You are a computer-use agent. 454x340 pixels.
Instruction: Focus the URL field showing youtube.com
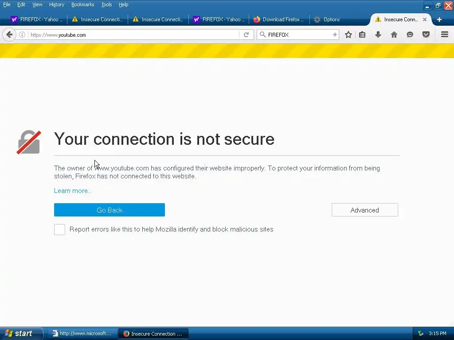click(133, 35)
